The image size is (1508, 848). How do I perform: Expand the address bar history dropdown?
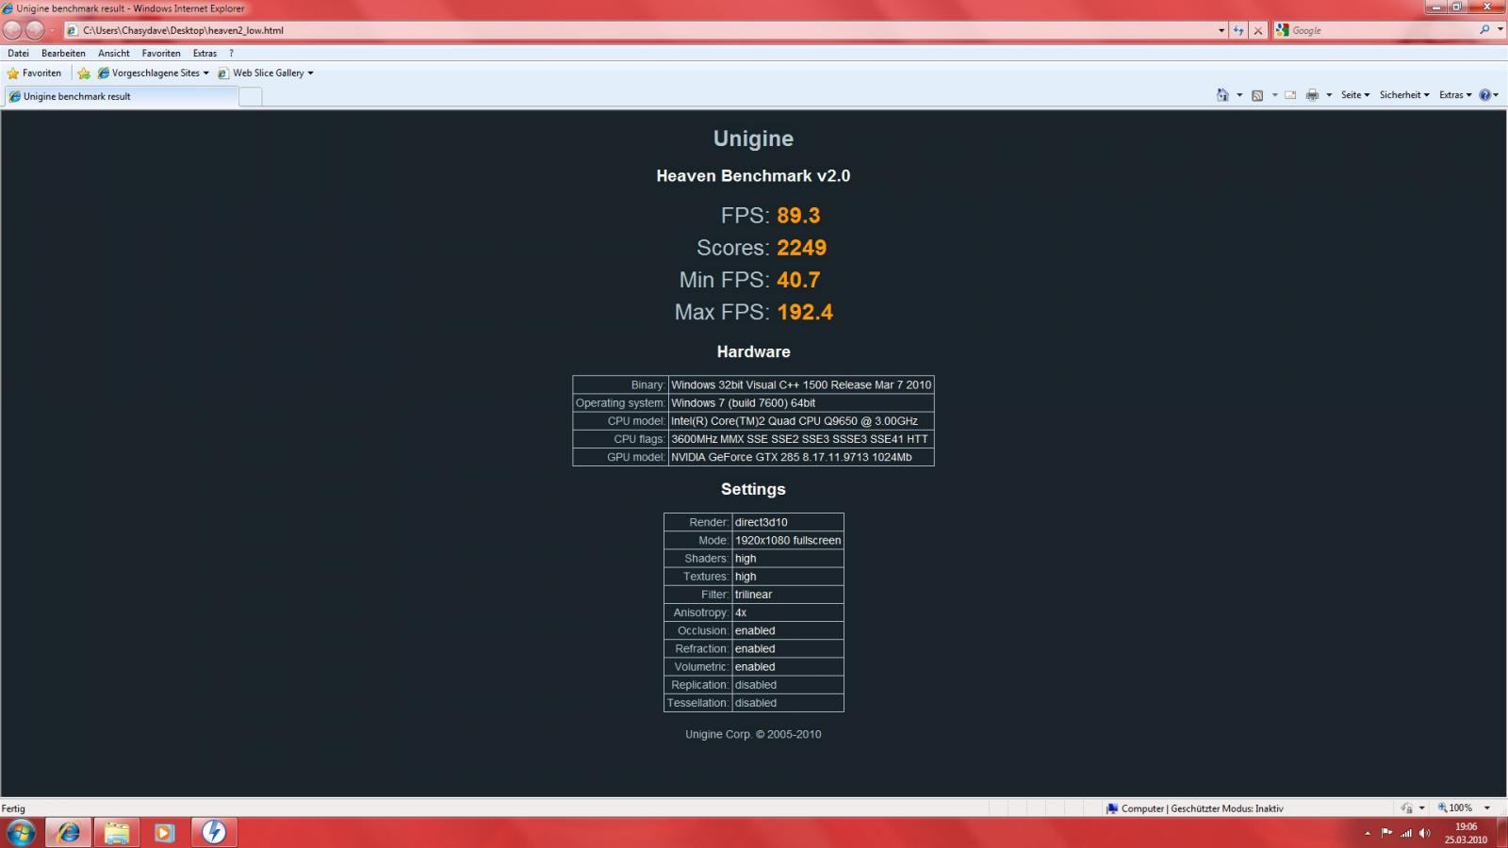[x=1221, y=30]
